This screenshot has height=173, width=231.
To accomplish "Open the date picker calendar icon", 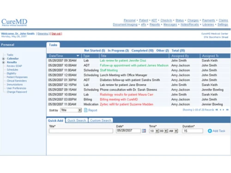I will [x=144, y=131].
